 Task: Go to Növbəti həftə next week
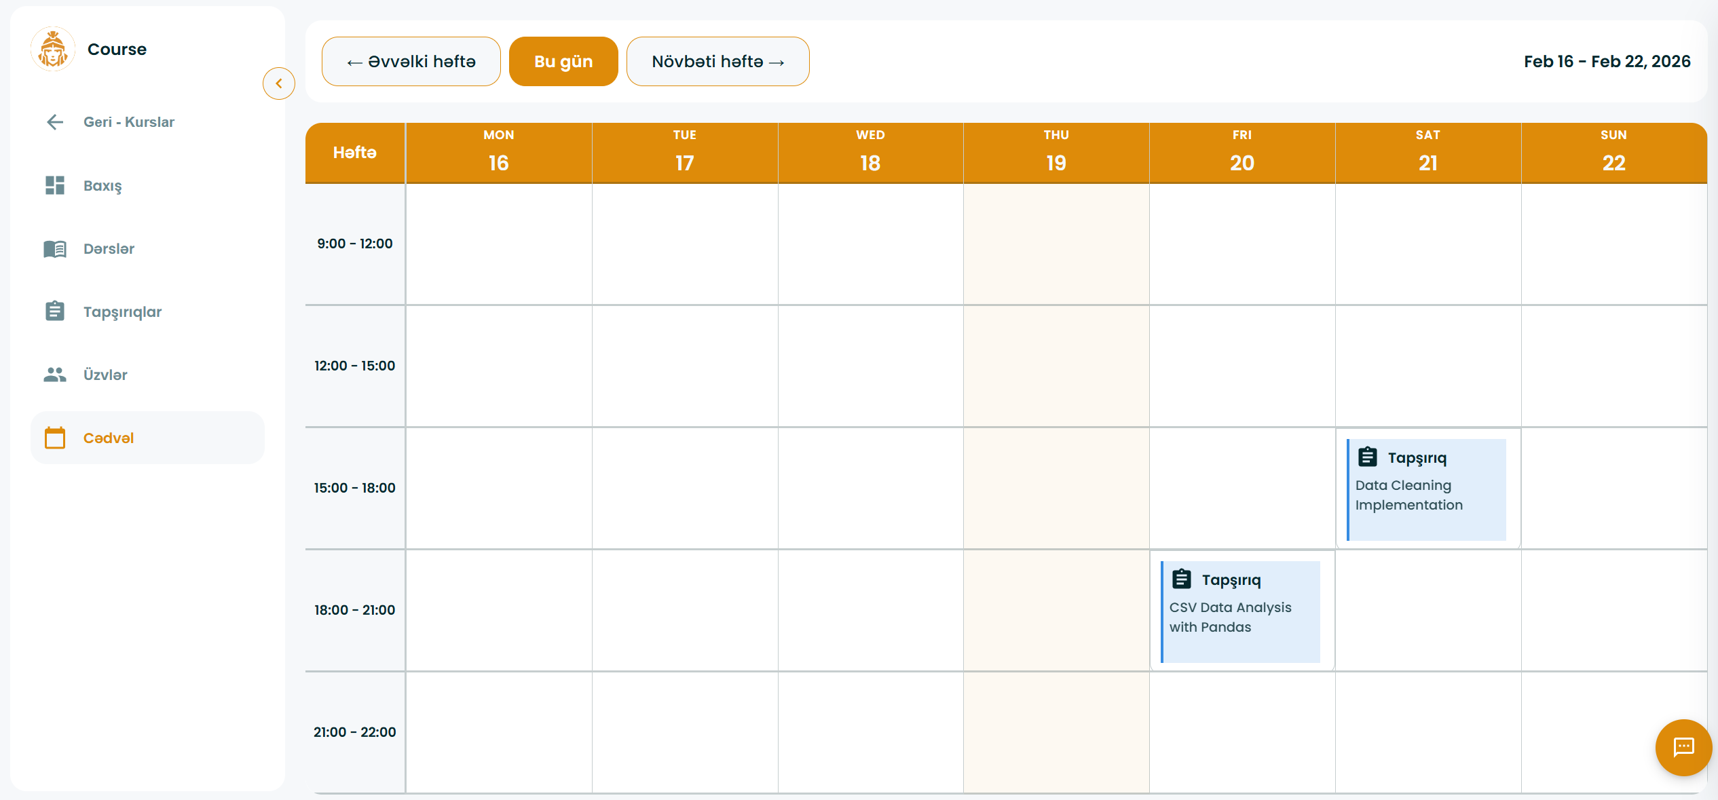point(717,62)
